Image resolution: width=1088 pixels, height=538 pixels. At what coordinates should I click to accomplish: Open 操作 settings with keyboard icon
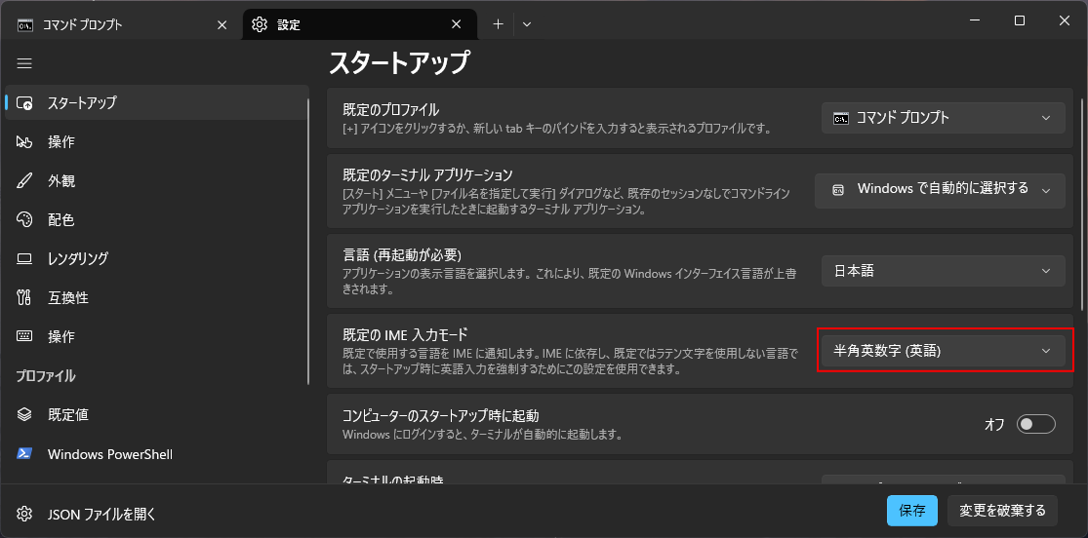coord(60,337)
